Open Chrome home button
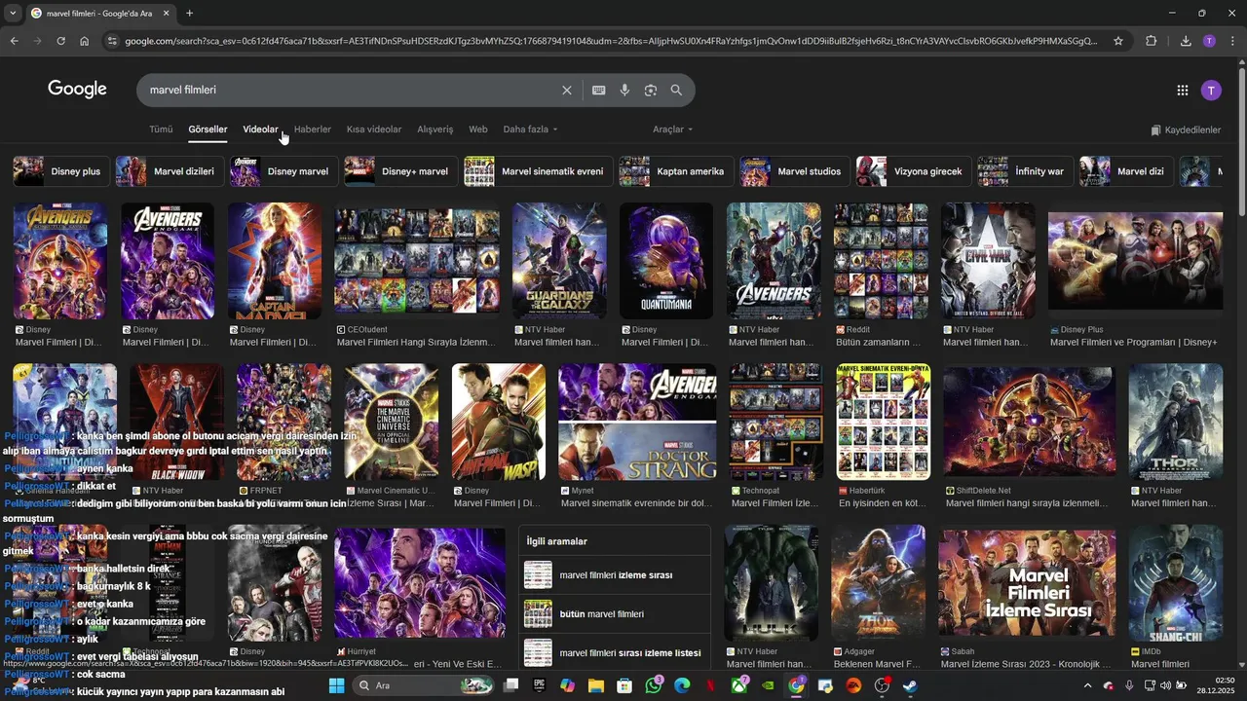The image size is (1247, 701). pos(85,41)
